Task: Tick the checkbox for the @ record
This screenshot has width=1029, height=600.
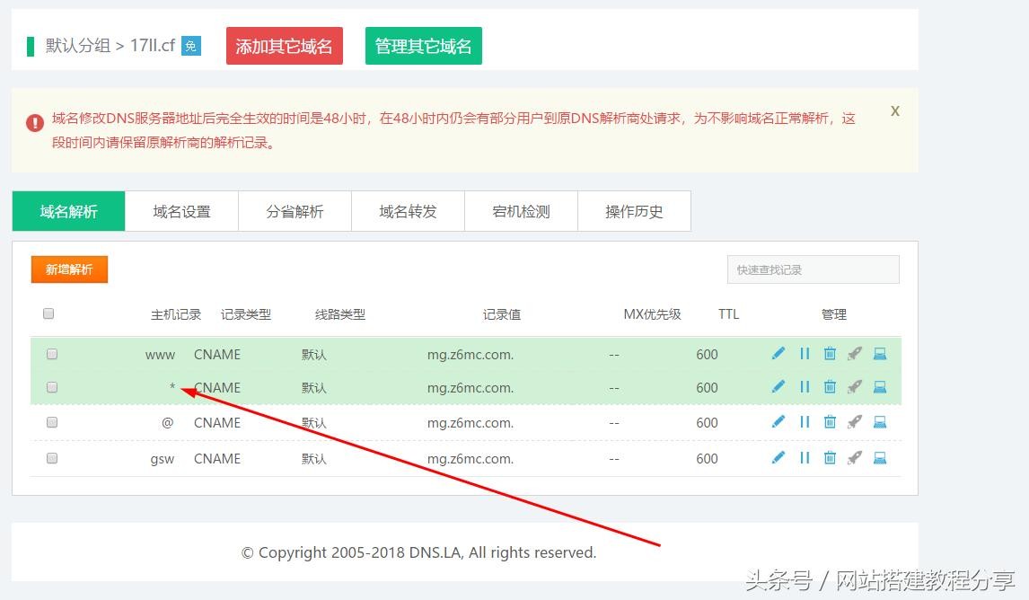Action: (x=52, y=422)
